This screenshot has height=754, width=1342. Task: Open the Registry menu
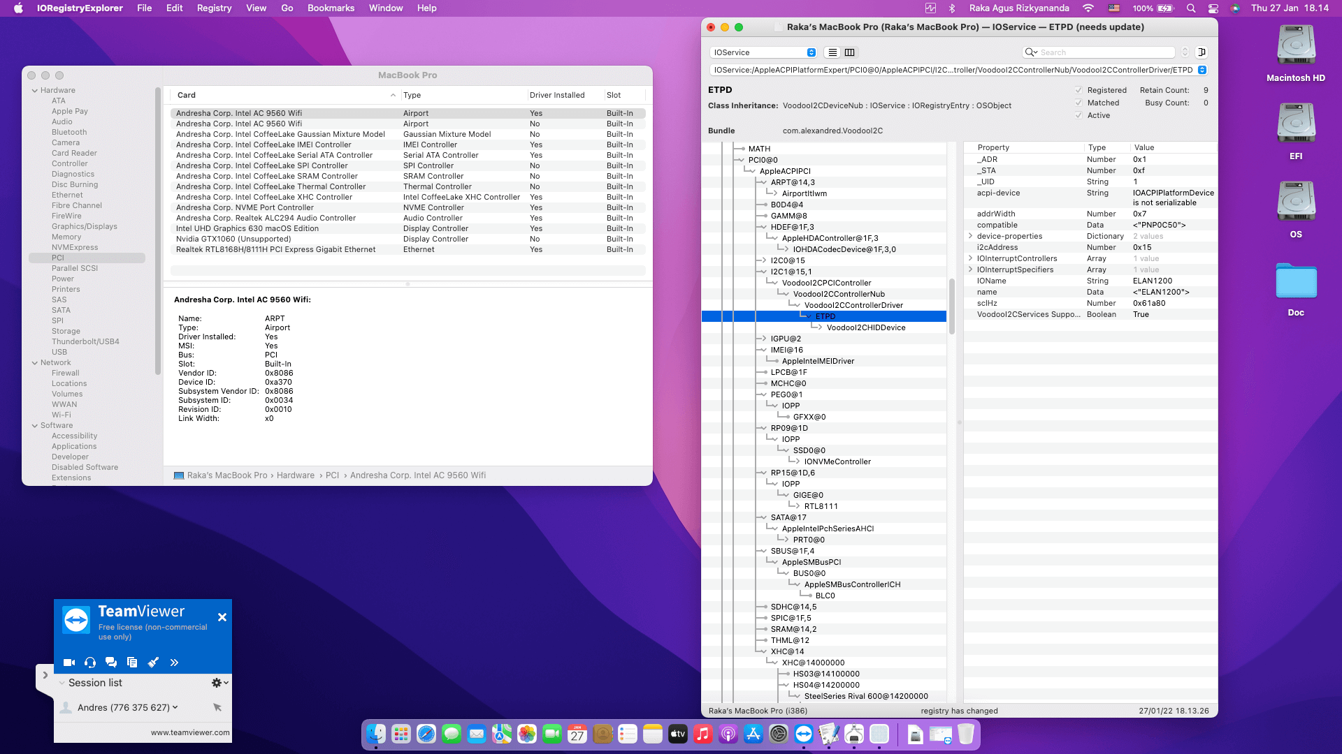(x=214, y=8)
